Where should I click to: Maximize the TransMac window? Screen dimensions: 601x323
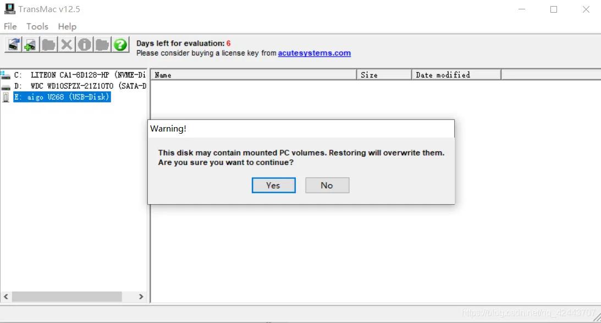[554, 9]
